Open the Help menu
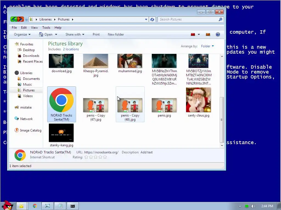 58,28
